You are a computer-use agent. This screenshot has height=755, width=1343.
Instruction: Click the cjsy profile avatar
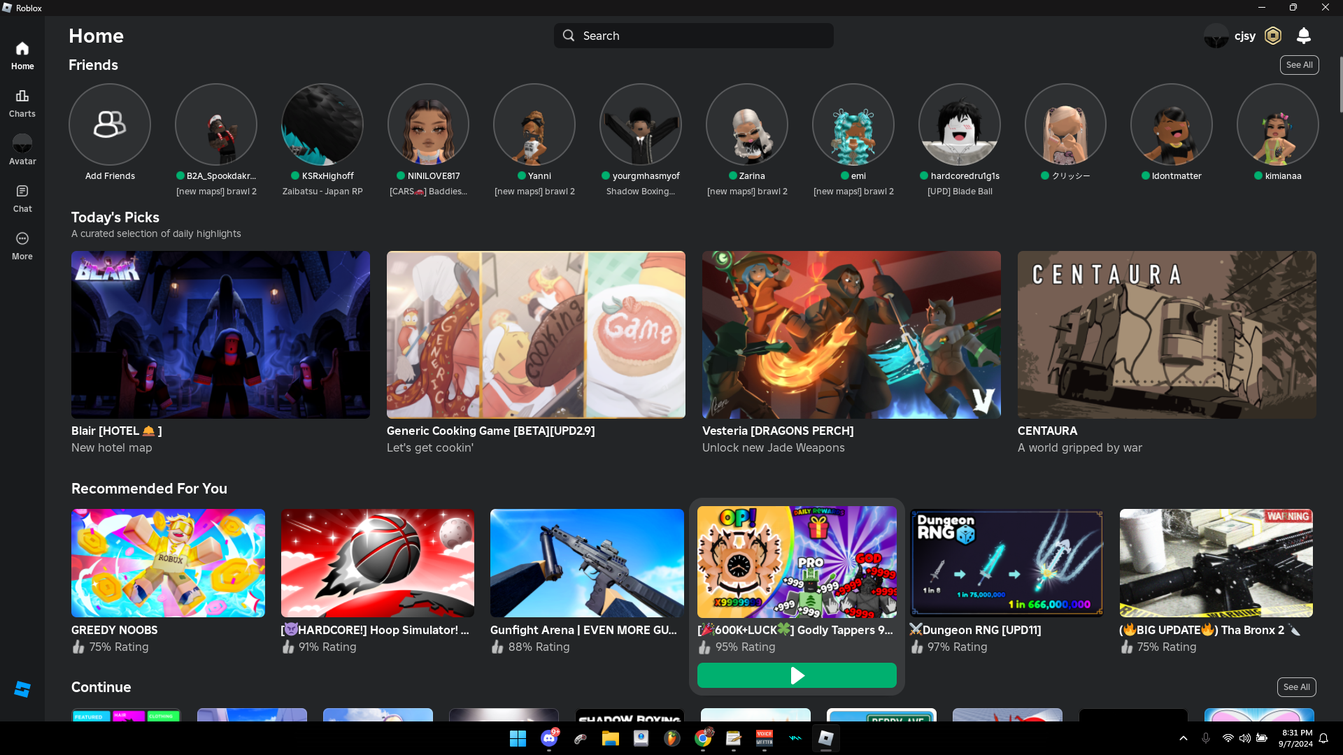[1216, 36]
